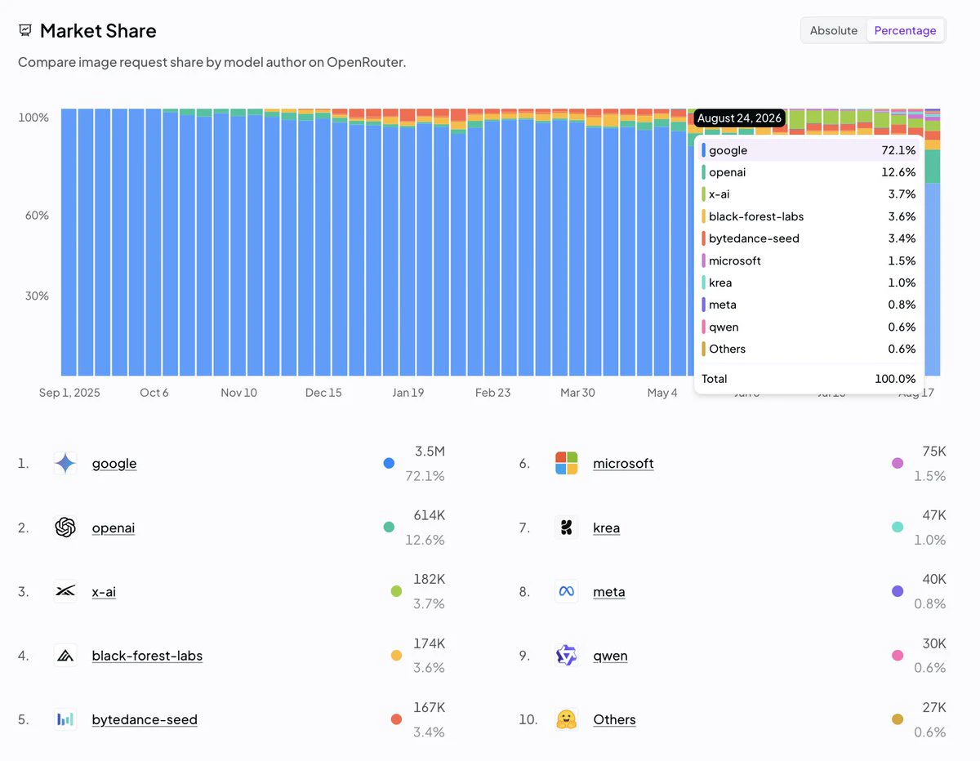Click the 'Compare image request share' description text
The image size is (980, 761).
pos(212,62)
